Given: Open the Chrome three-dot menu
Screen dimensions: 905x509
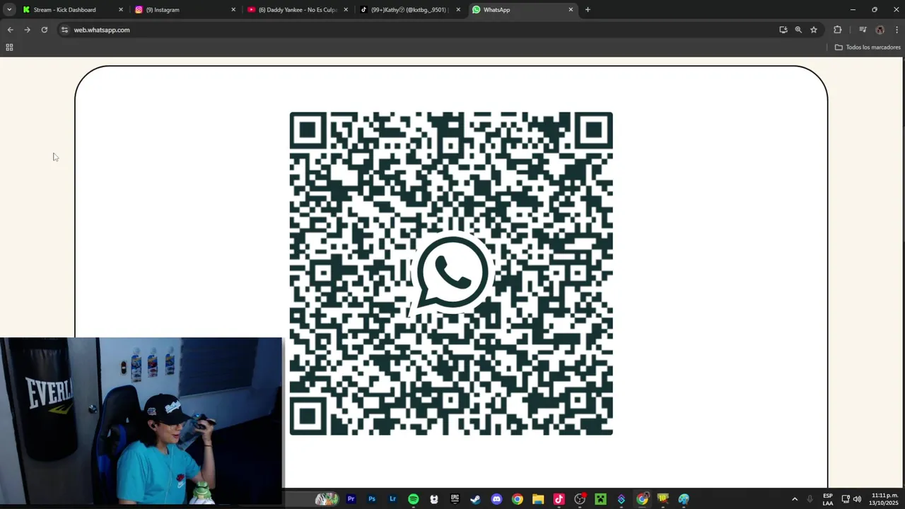Looking at the screenshot, I should coord(897,30).
